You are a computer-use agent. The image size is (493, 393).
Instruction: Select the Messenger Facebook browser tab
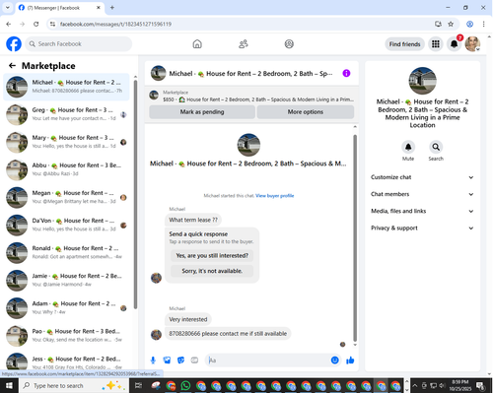pyautogui.click(x=59, y=8)
